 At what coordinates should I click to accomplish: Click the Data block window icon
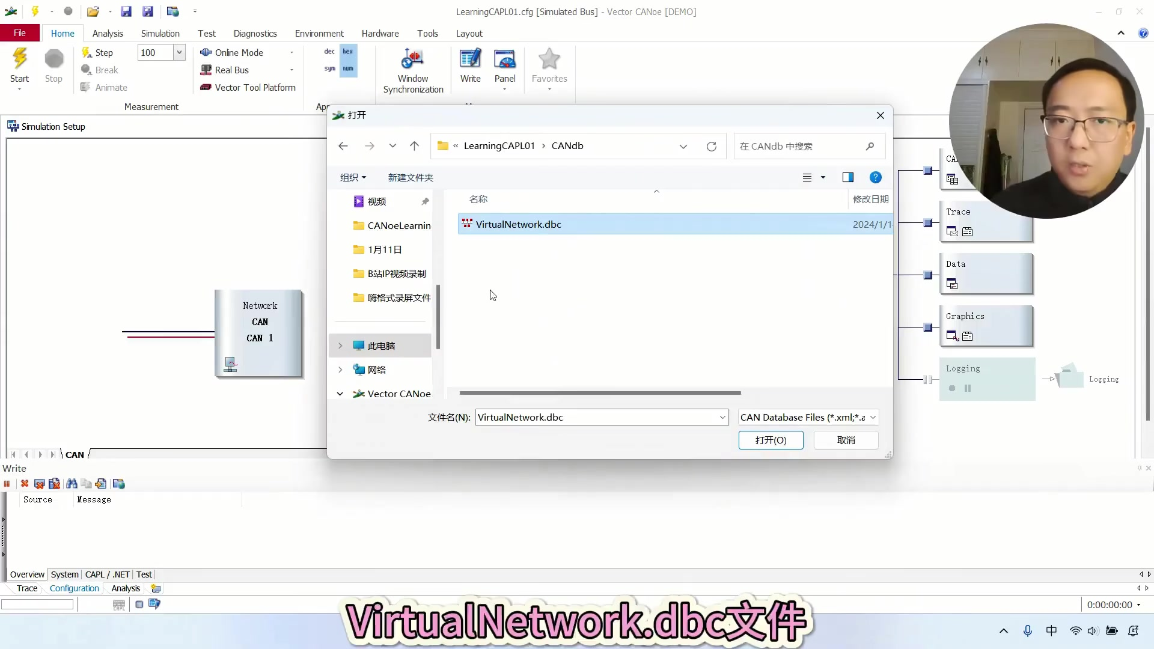pyautogui.click(x=952, y=284)
